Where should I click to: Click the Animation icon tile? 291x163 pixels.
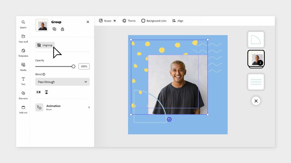click(x=39, y=107)
